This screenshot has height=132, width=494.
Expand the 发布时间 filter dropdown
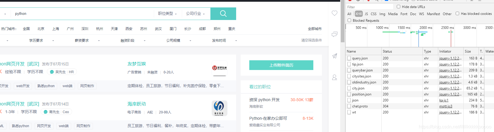[x=224, y=41]
